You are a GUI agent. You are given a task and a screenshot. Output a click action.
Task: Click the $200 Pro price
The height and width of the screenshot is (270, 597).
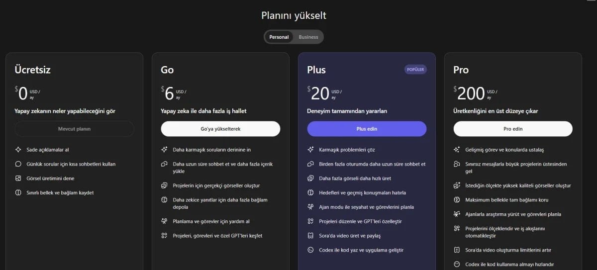pos(471,93)
